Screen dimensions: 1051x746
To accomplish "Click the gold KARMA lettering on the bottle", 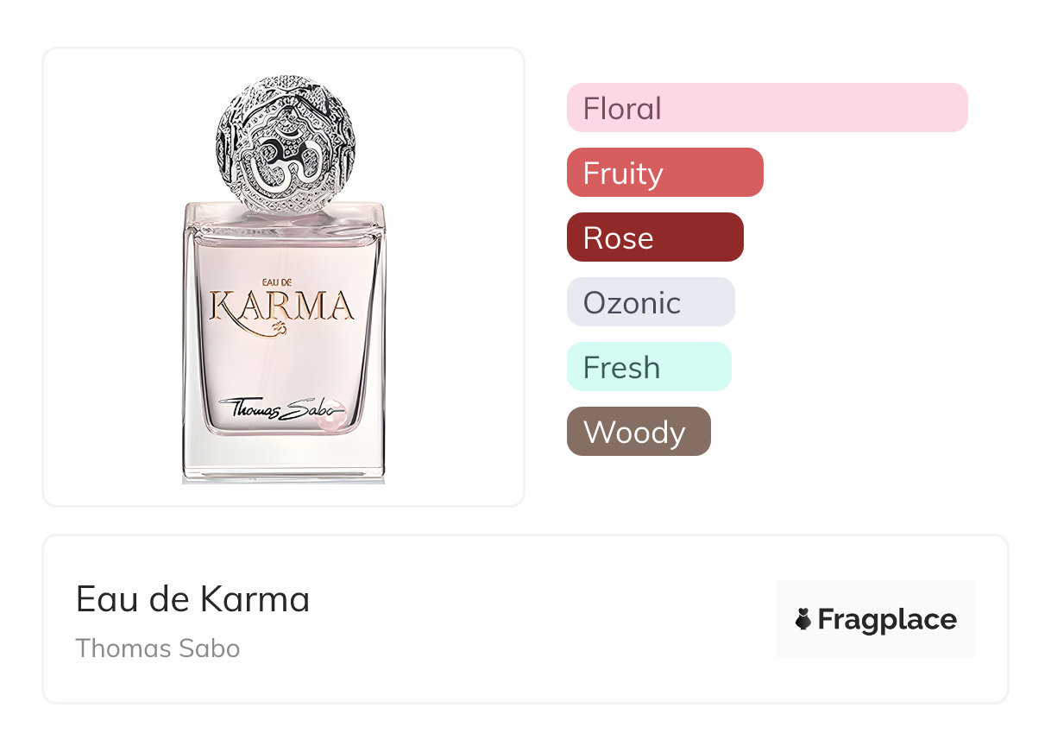I will click(x=282, y=307).
